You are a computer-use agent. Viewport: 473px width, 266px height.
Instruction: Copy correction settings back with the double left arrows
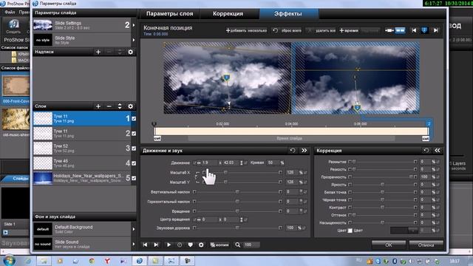437,150
